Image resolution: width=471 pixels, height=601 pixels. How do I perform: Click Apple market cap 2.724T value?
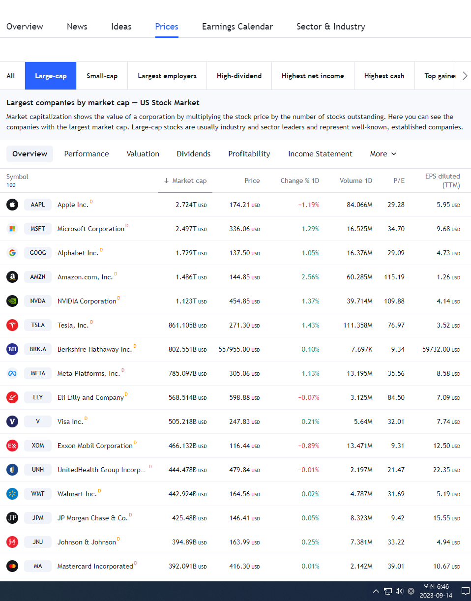pos(191,205)
